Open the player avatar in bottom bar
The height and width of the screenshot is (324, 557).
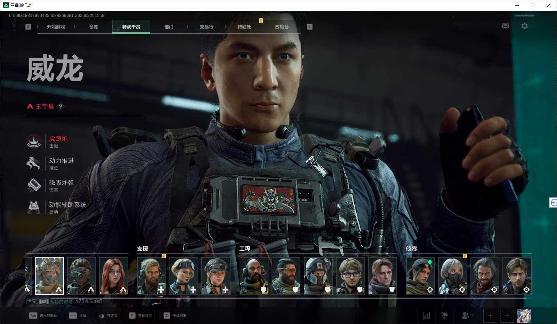pyautogui.click(x=524, y=316)
